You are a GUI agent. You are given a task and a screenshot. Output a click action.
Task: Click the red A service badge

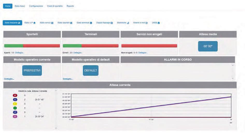[15, 95]
